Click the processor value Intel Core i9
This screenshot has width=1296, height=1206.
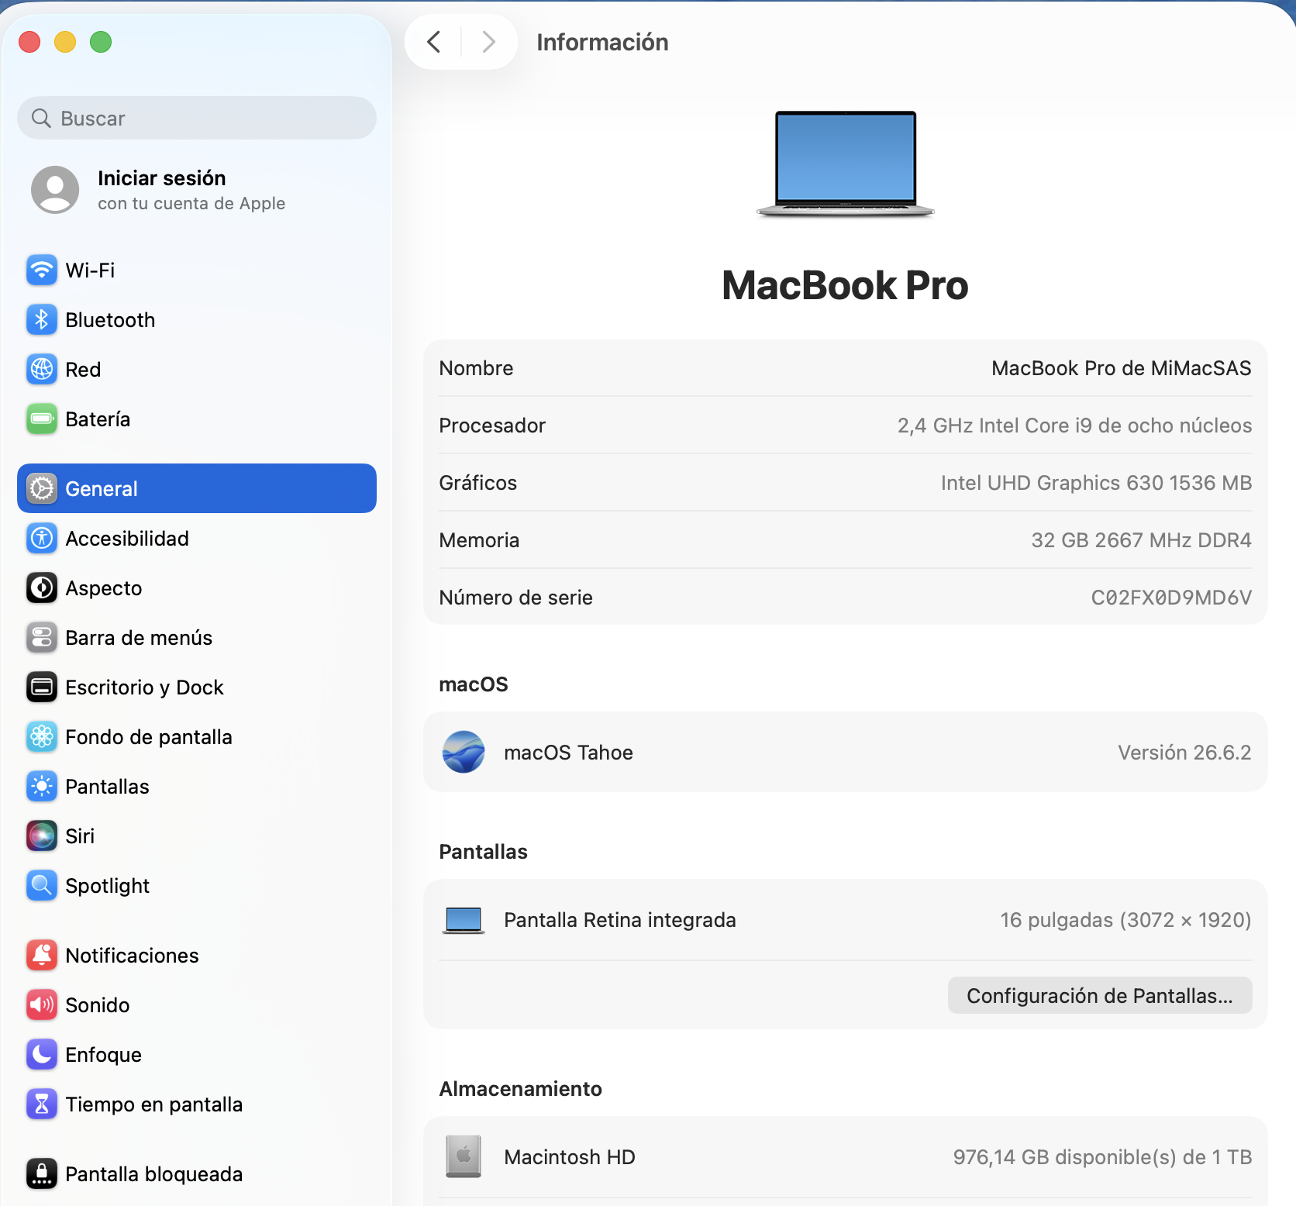point(1074,426)
